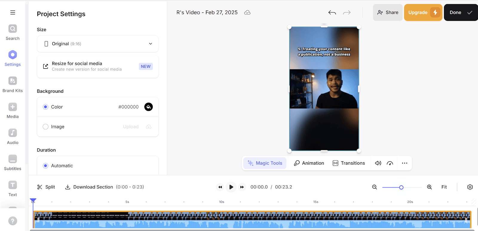Open Resize for social media
The width and height of the screenshot is (478, 231).
98,66
